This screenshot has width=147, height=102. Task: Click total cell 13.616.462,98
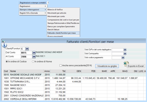click(x=58, y=99)
